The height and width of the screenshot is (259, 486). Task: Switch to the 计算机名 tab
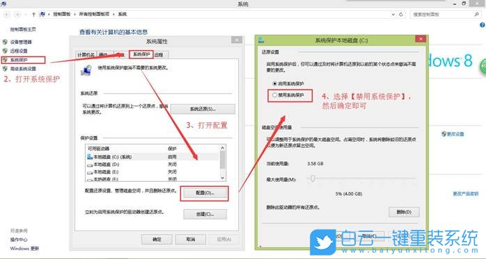(x=86, y=55)
